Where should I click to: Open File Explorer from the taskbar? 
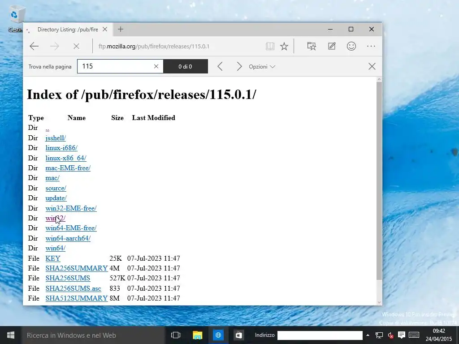[197, 335]
